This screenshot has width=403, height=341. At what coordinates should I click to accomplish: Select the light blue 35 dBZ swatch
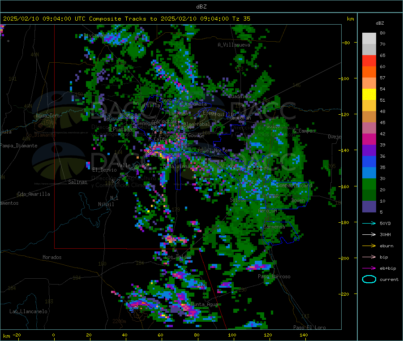point(369,173)
